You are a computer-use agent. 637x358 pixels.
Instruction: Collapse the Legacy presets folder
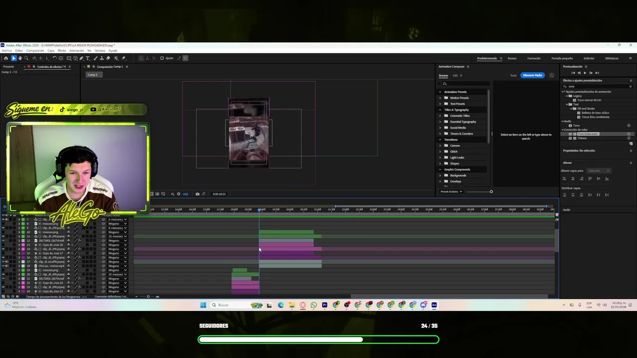pos(567,96)
